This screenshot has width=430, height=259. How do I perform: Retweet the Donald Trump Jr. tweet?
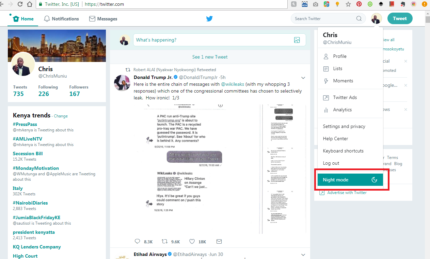click(x=165, y=242)
